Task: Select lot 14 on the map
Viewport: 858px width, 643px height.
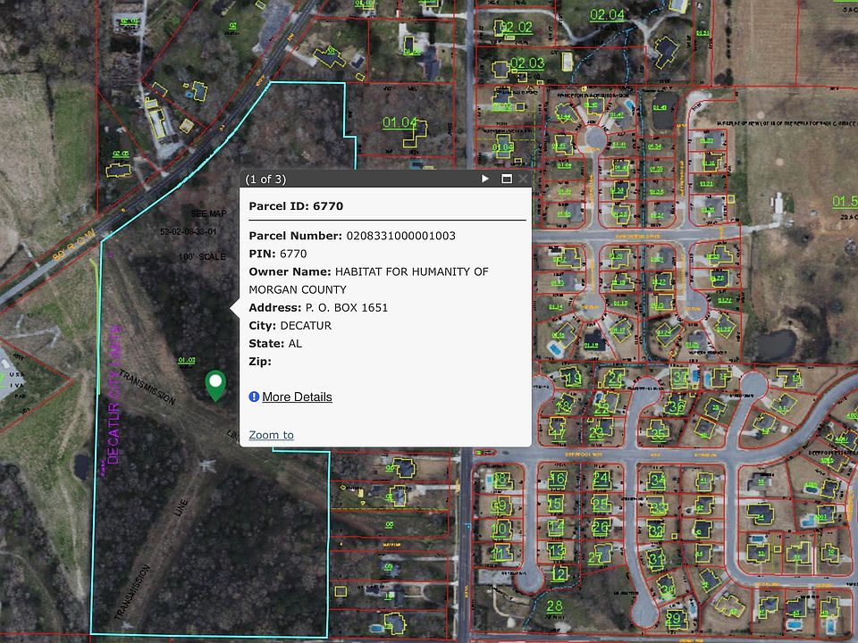Action: tap(556, 527)
